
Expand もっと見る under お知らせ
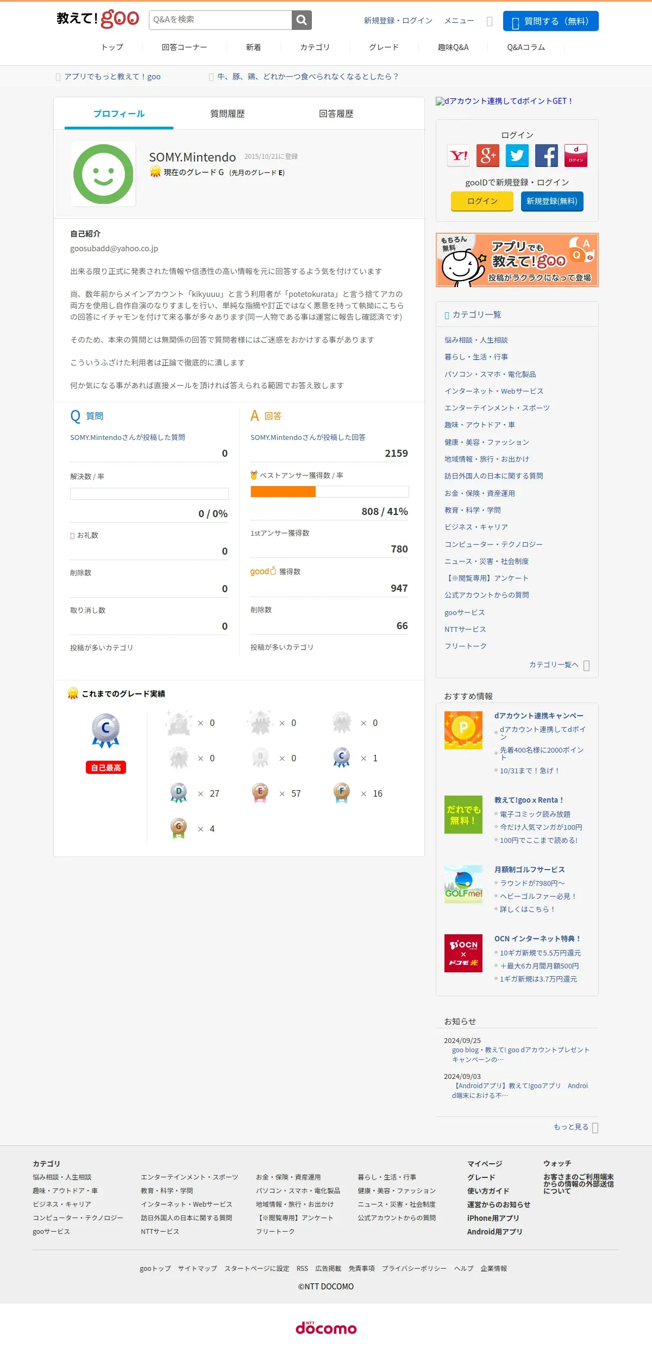pyautogui.click(x=576, y=1127)
